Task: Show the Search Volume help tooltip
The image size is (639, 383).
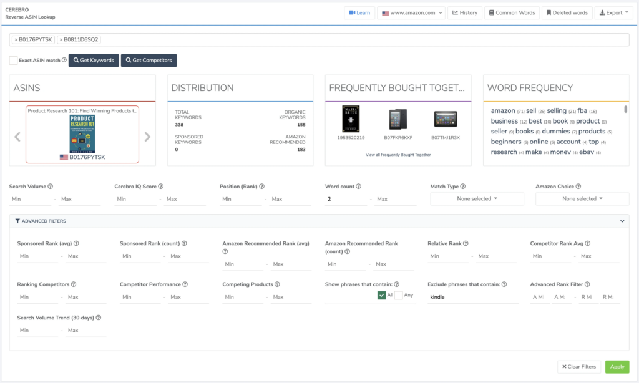Action: 51,187
